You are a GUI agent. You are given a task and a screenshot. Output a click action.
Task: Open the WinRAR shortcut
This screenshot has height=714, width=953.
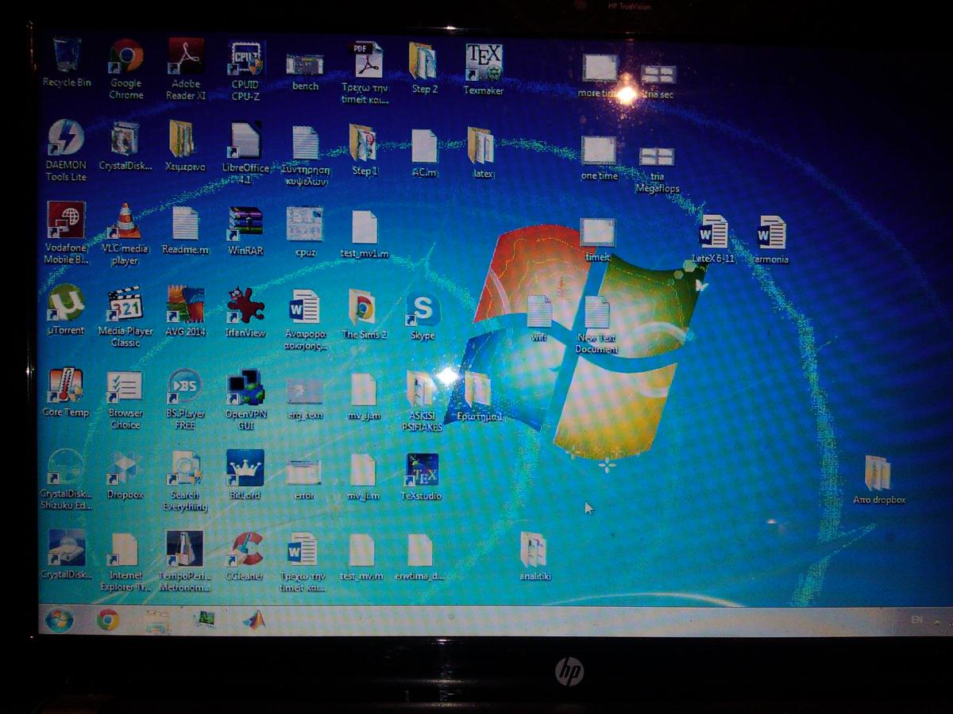(x=245, y=225)
